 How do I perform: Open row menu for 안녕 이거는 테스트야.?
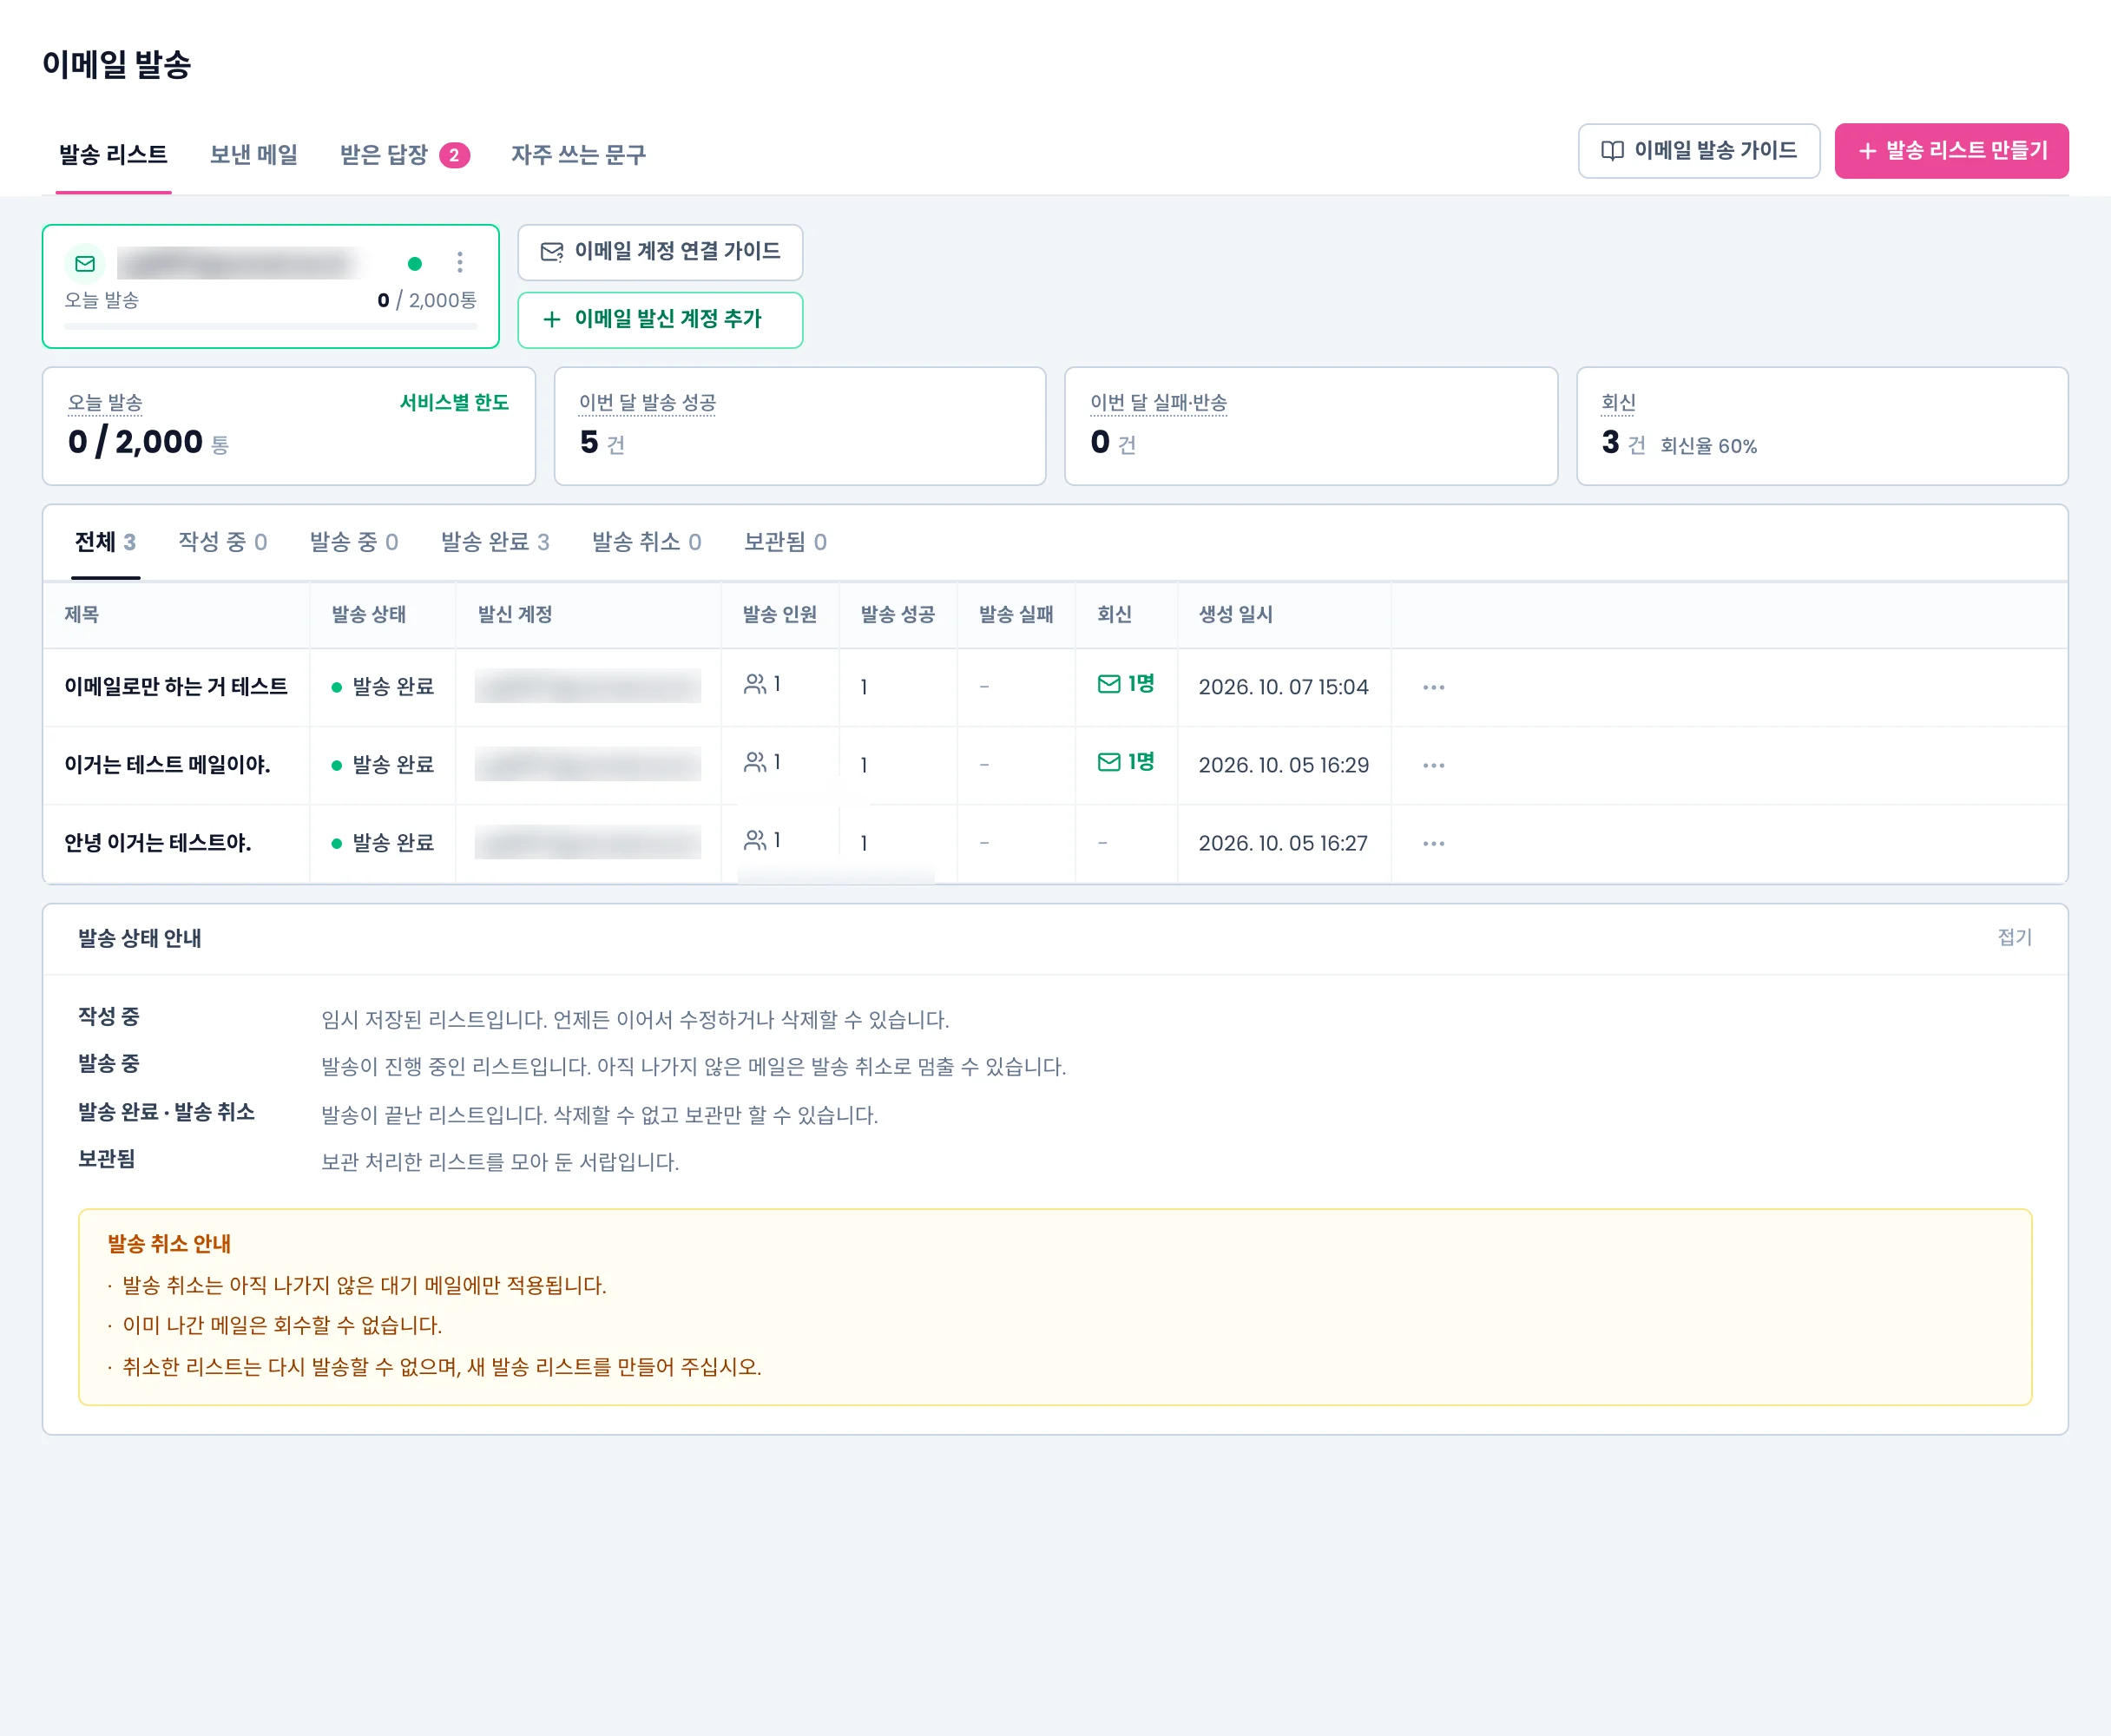coord(1434,844)
